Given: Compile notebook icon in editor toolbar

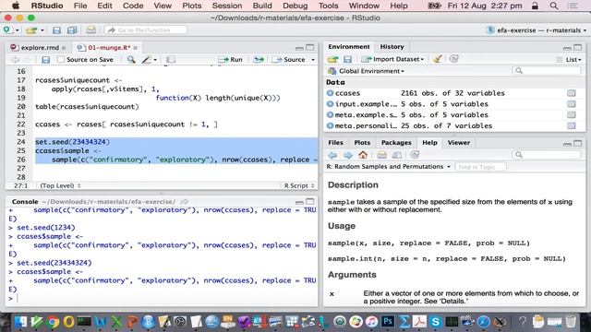Looking at the screenshot, I should point(171,59).
